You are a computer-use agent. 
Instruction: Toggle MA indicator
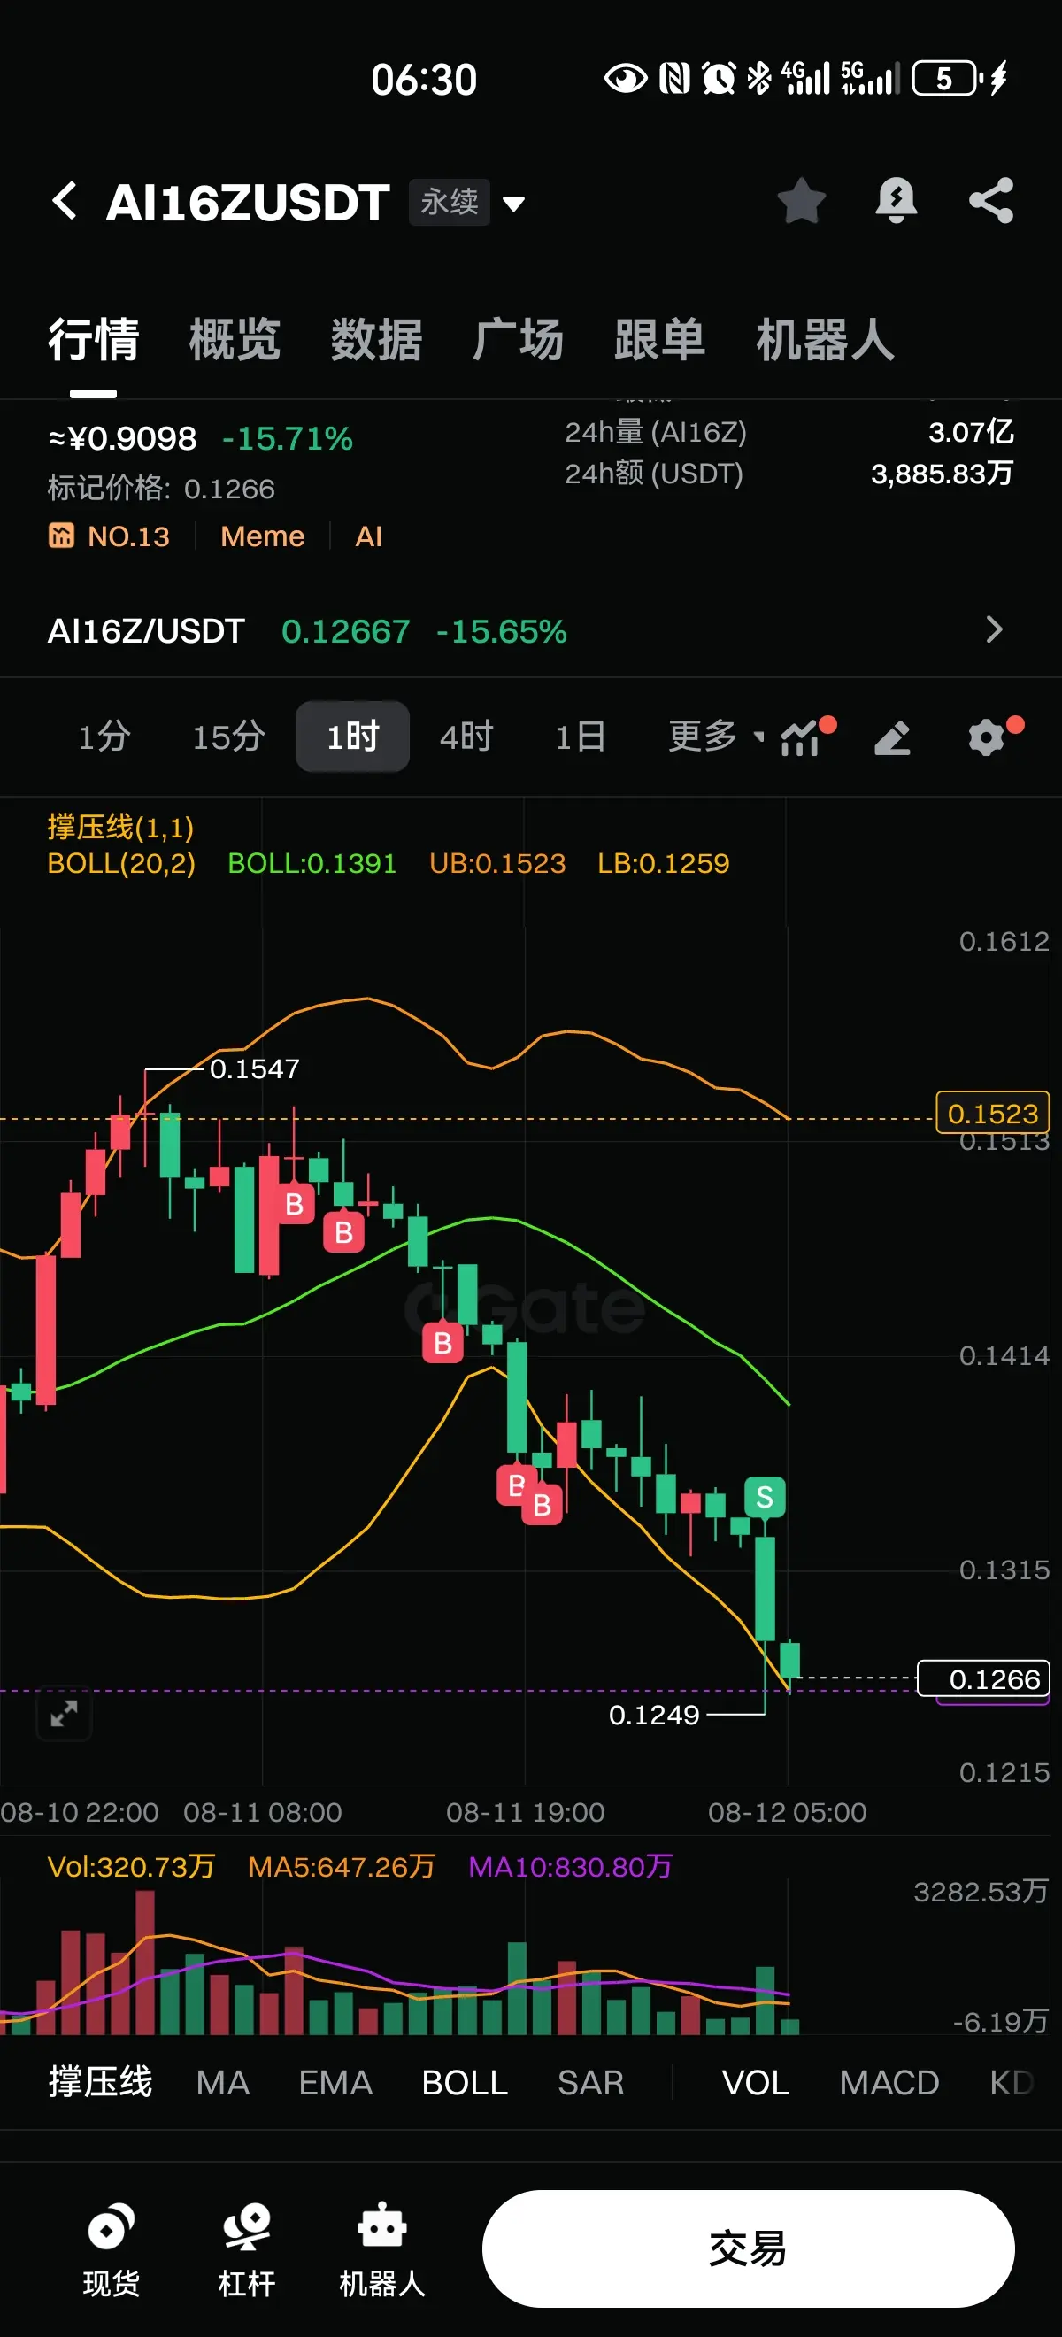coord(223,2082)
